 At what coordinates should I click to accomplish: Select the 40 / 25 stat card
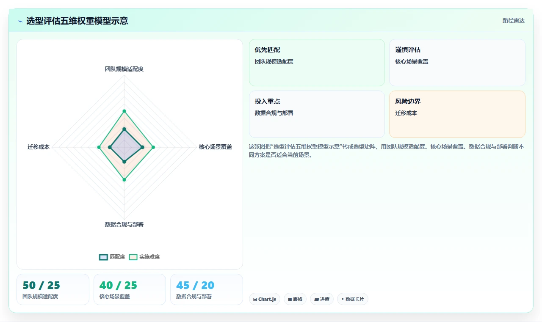tap(130, 289)
